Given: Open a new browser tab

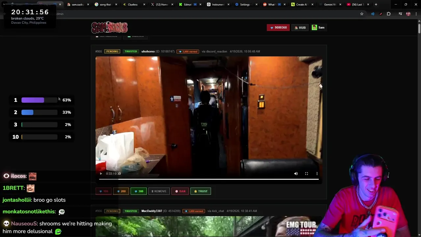Looking at the screenshot, I should 376,5.
